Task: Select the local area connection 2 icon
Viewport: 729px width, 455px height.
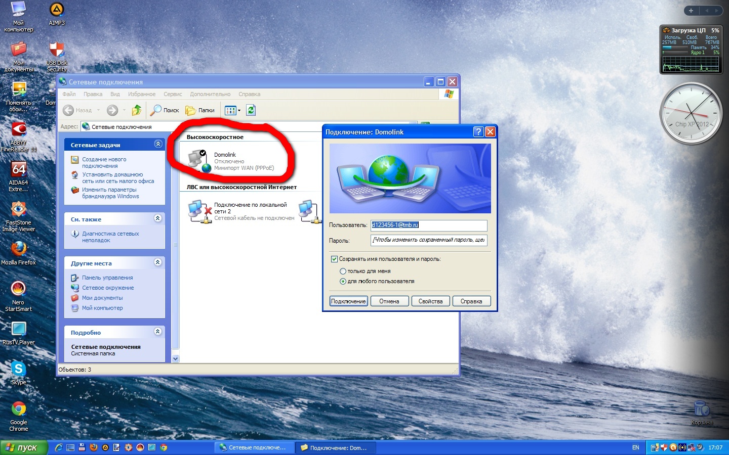Action: pos(199,211)
